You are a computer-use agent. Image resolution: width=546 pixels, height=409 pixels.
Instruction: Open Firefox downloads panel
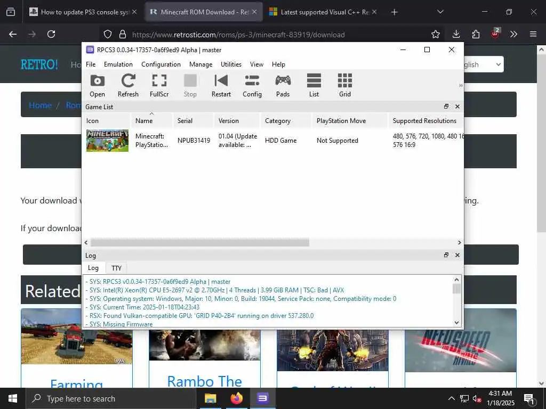(x=456, y=34)
